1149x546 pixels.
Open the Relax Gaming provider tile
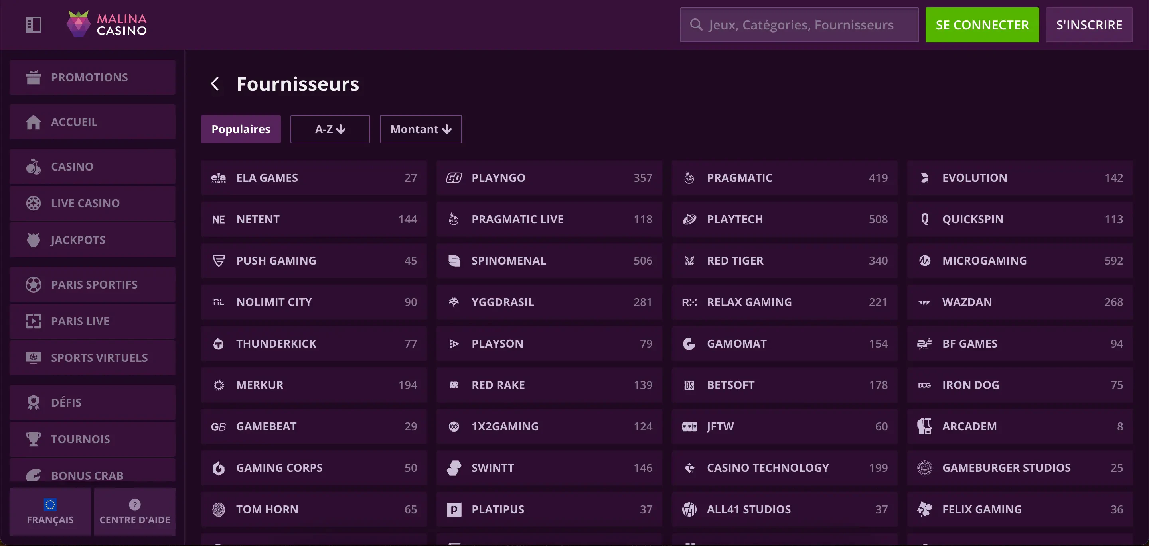[785, 302]
